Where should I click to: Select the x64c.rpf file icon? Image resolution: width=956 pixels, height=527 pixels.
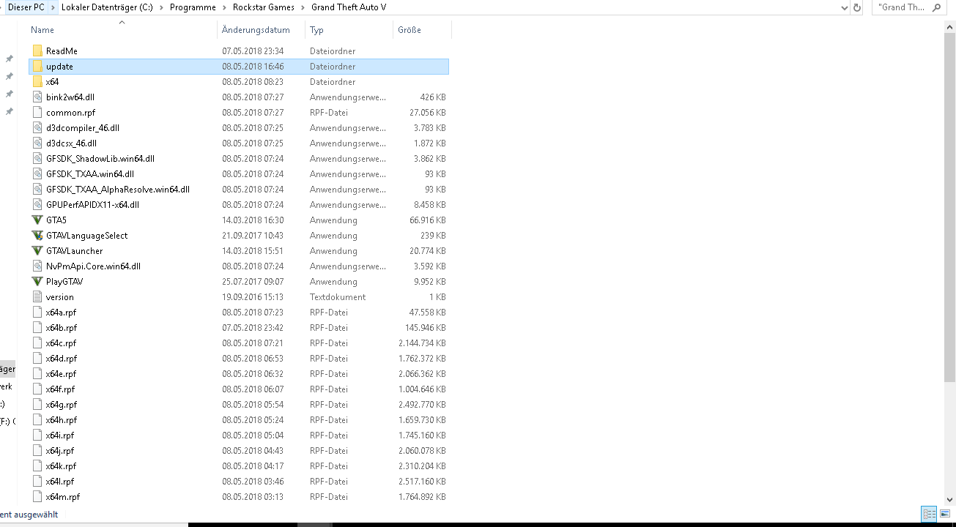coord(38,343)
